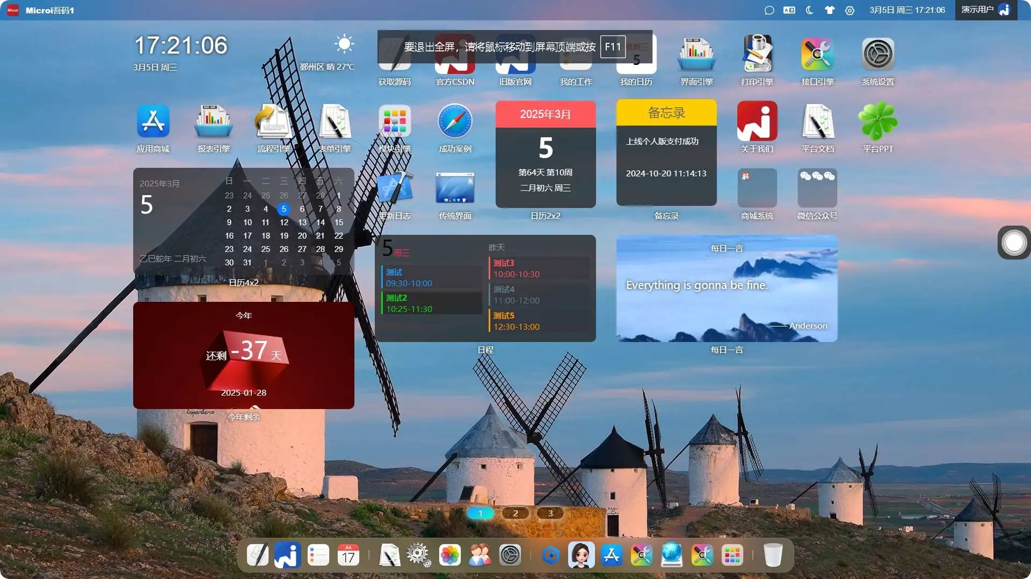The width and height of the screenshot is (1031, 579).
Task: Expand the 微信公众号 folder group
Action: click(x=817, y=188)
